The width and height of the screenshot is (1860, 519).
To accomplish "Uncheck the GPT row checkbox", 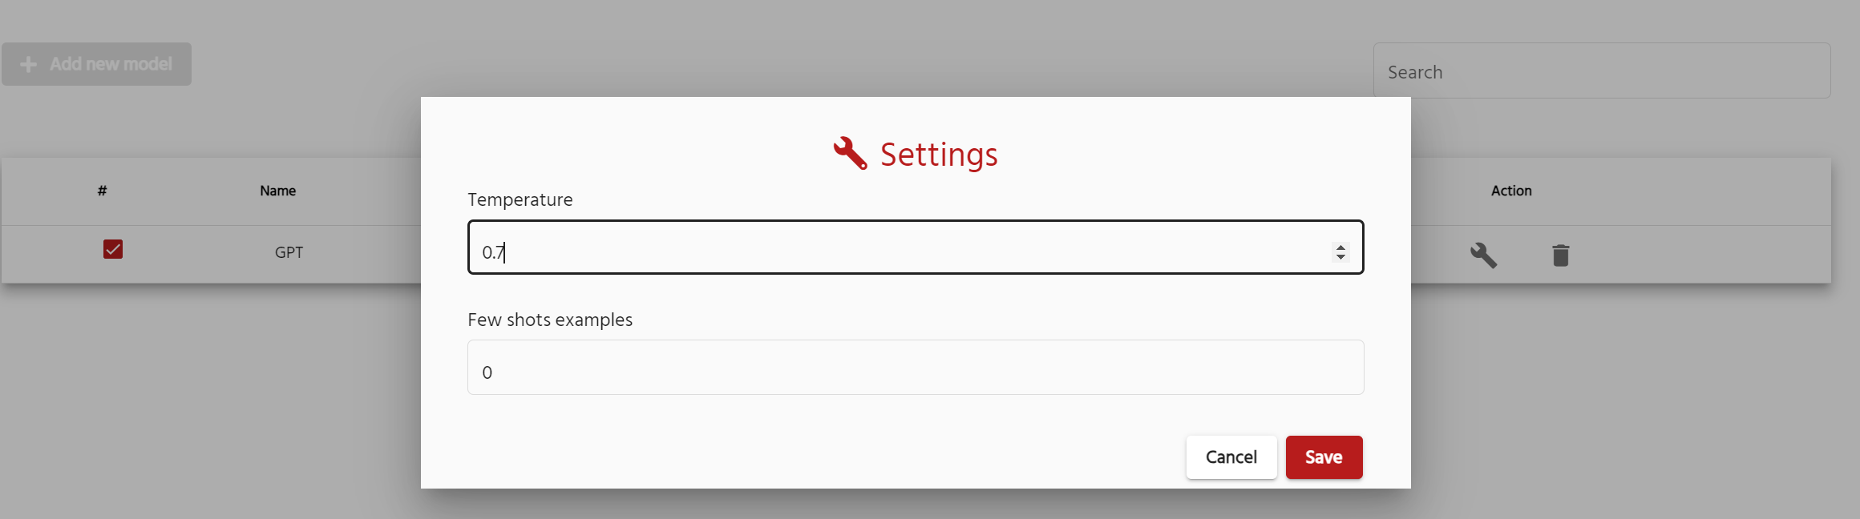I will (x=113, y=249).
